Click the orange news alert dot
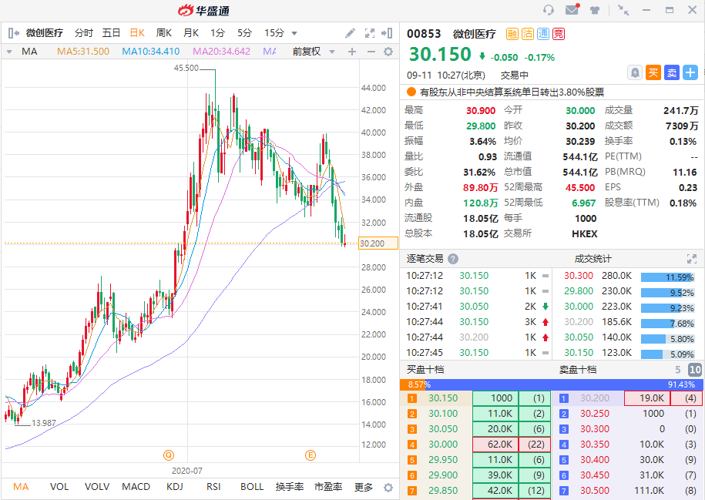Viewport: 705px width, 500px height. (411, 92)
